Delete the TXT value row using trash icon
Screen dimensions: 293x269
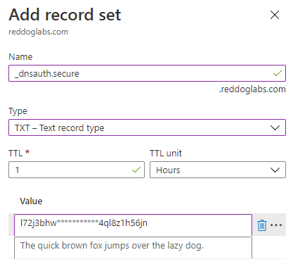tap(262, 225)
